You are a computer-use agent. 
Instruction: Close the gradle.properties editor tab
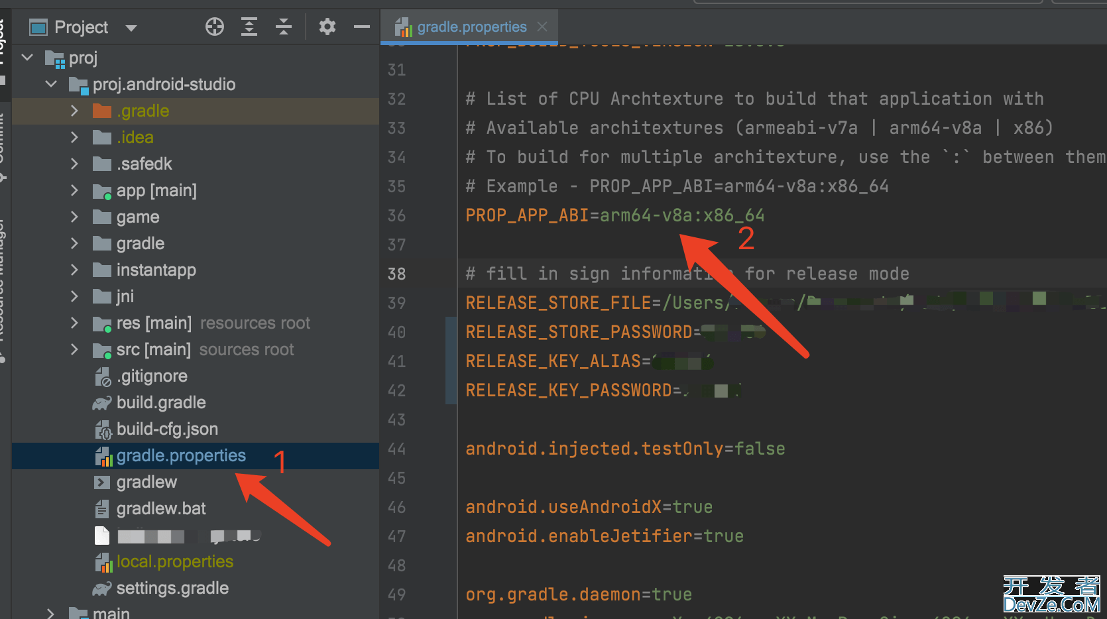pos(542,27)
